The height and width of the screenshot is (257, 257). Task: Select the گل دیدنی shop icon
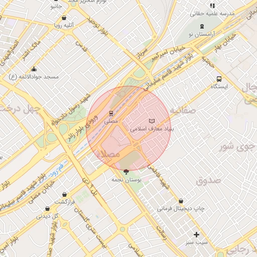pyautogui.click(x=48, y=208)
